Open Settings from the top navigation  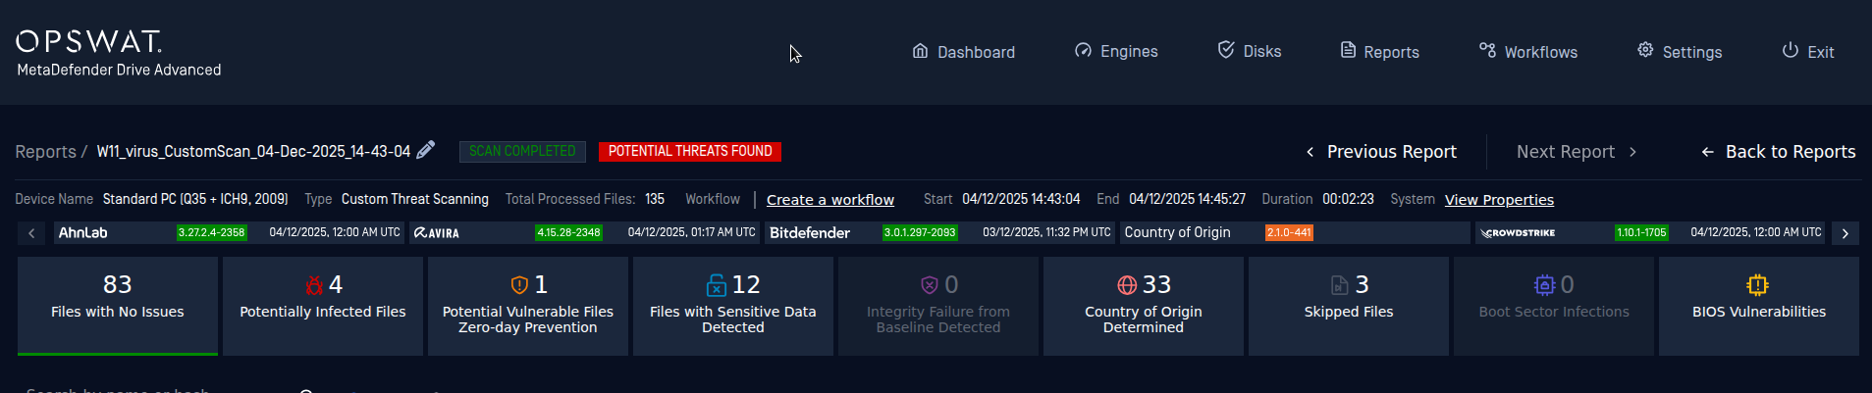pos(1679,52)
